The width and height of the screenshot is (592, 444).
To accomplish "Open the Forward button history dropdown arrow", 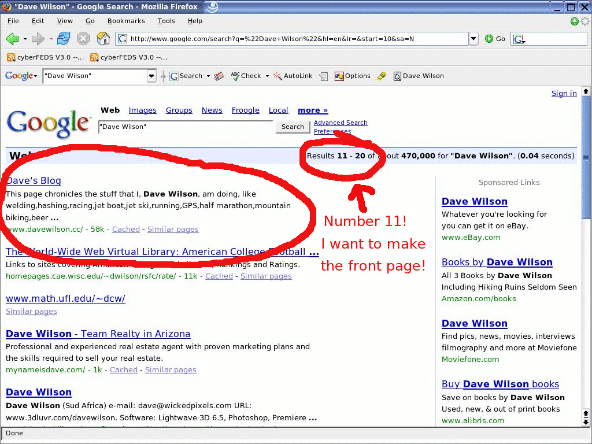I will pos(51,39).
